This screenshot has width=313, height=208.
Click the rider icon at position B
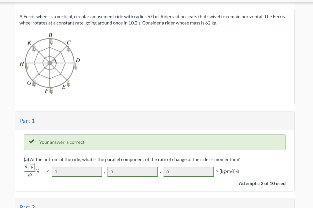(51, 41)
